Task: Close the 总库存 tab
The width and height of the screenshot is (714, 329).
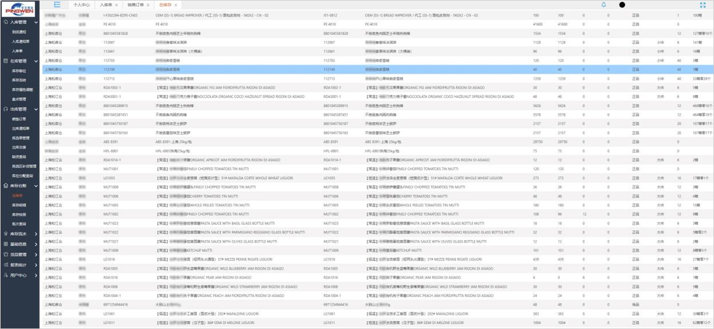Action: pos(175,5)
